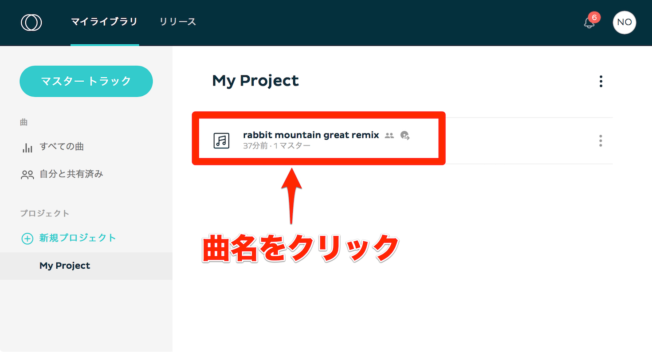
Task: Click the people icon beside 自分と共有済み
Action: (x=27, y=175)
